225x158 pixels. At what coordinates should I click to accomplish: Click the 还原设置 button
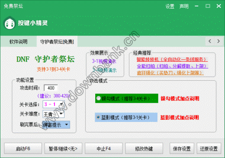coord(209,148)
